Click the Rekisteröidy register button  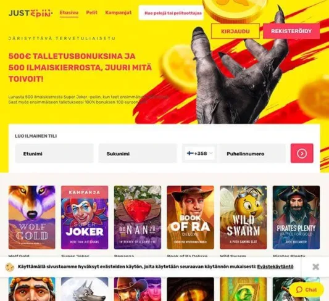(x=291, y=31)
